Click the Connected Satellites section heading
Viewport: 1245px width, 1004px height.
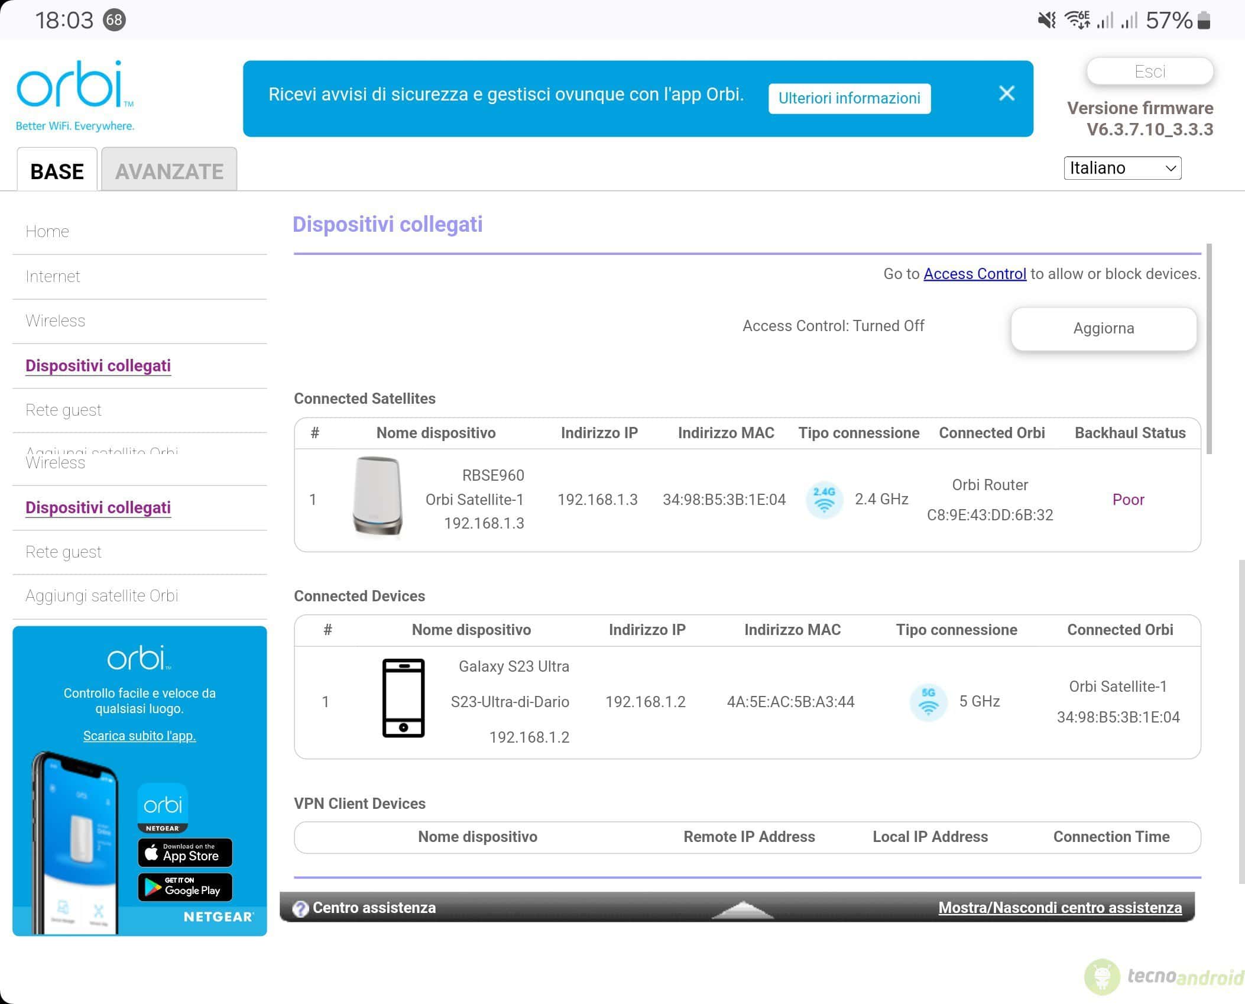coord(365,399)
